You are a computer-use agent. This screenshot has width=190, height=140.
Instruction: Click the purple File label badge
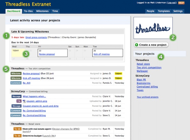click(x=19, y=101)
